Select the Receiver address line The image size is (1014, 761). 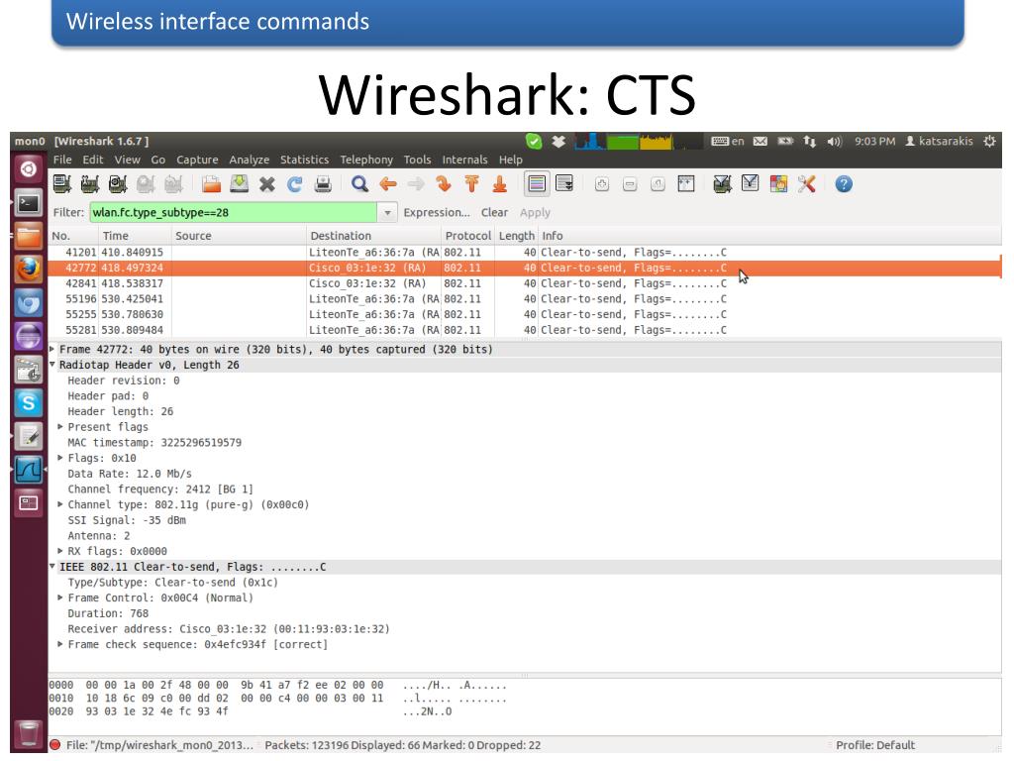[229, 629]
